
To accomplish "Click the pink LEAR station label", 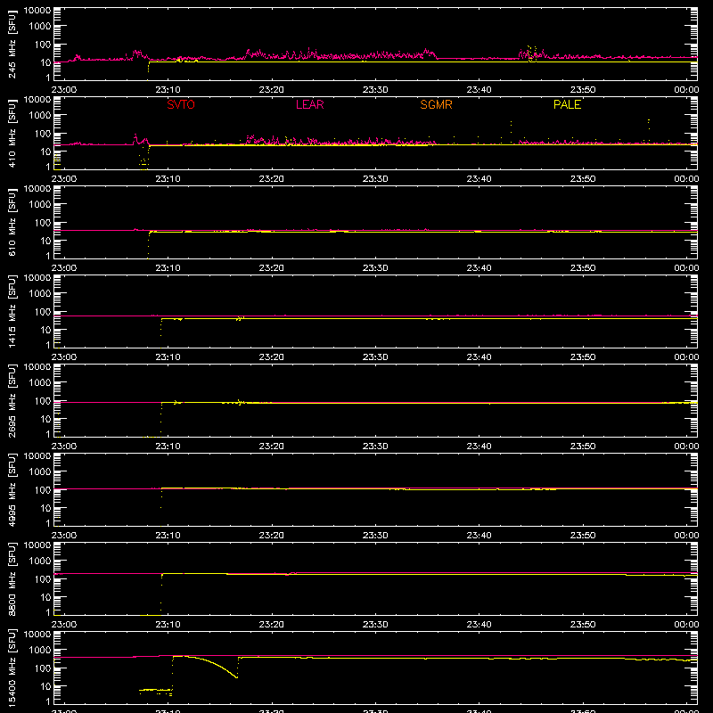I will coord(309,104).
